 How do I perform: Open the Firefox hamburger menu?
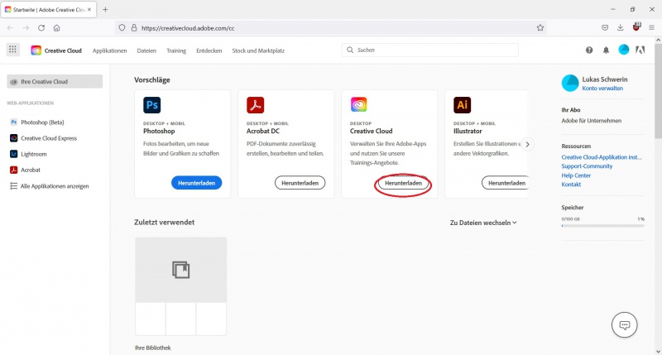(x=651, y=28)
